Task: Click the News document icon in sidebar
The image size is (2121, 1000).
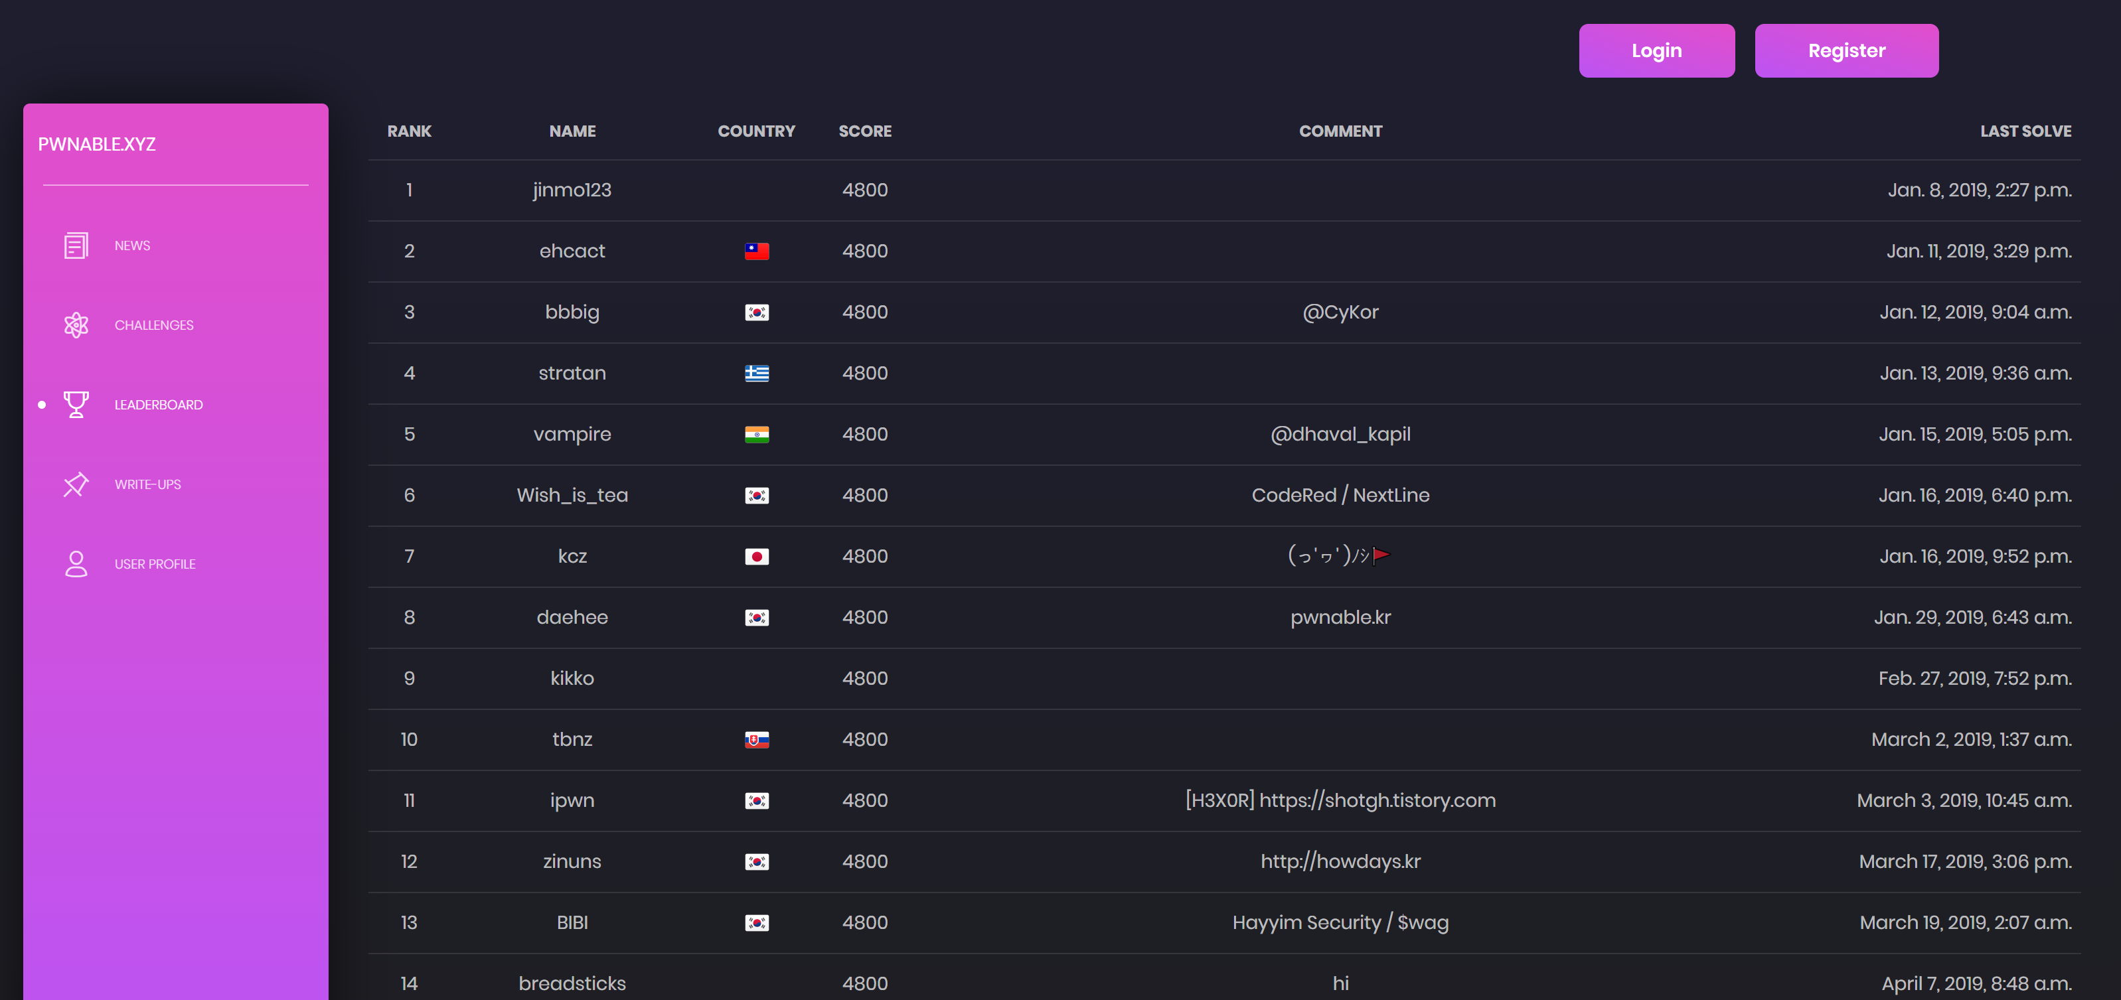Action: [x=76, y=246]
